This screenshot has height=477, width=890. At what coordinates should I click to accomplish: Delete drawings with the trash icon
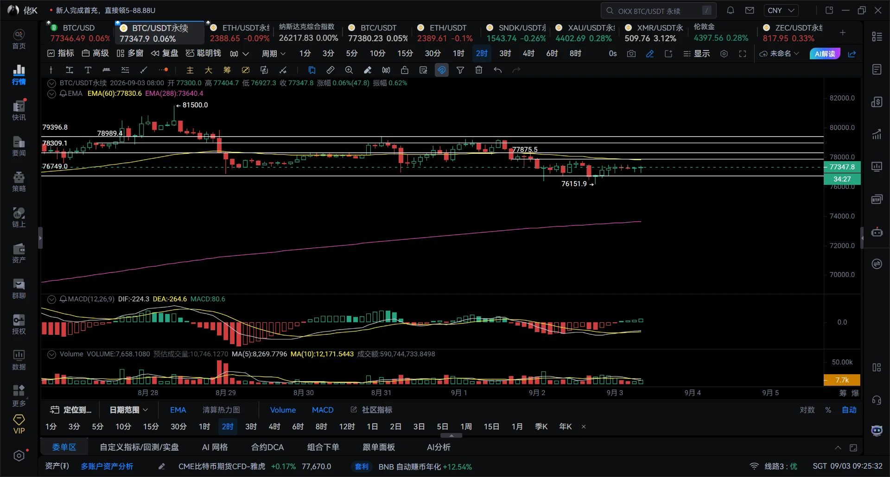[479, 70]
